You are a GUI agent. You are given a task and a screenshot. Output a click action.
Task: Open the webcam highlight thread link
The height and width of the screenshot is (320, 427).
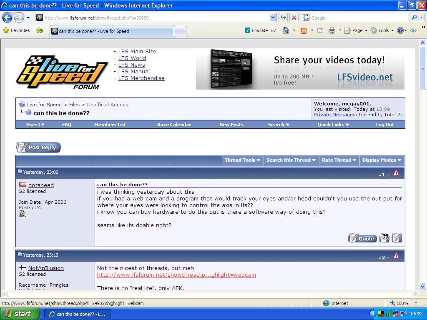coord(176,275)
